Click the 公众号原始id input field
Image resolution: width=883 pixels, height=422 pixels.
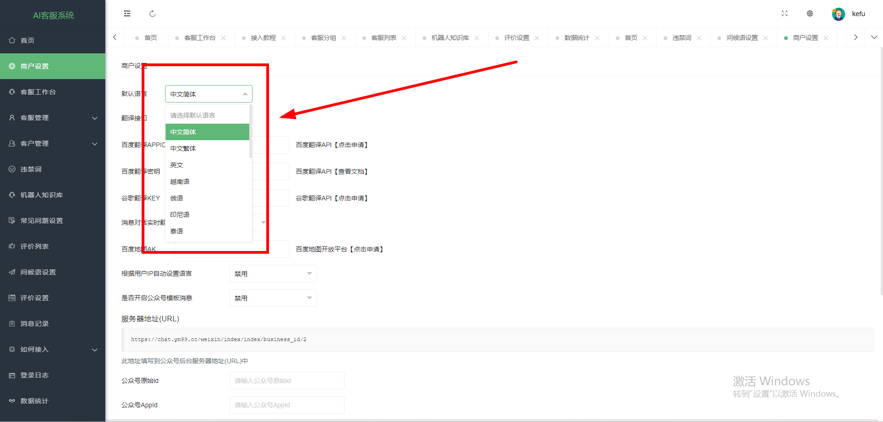287,381
